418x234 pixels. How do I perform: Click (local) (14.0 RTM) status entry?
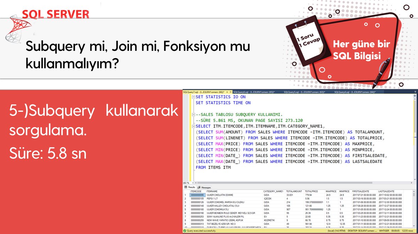pos(336,231)
